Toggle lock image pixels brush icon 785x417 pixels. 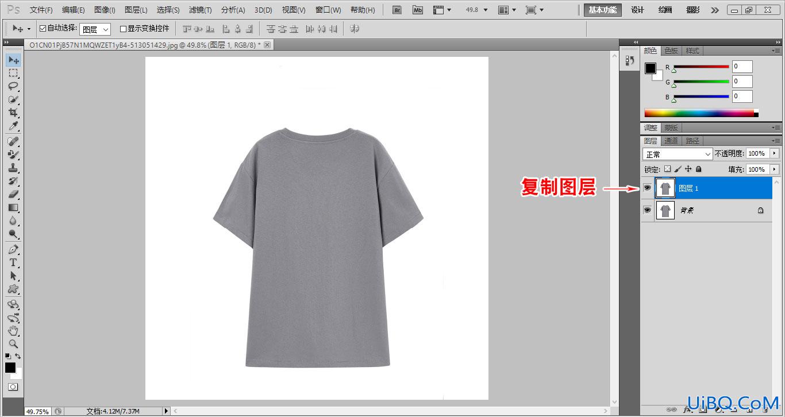pos(678,169)
